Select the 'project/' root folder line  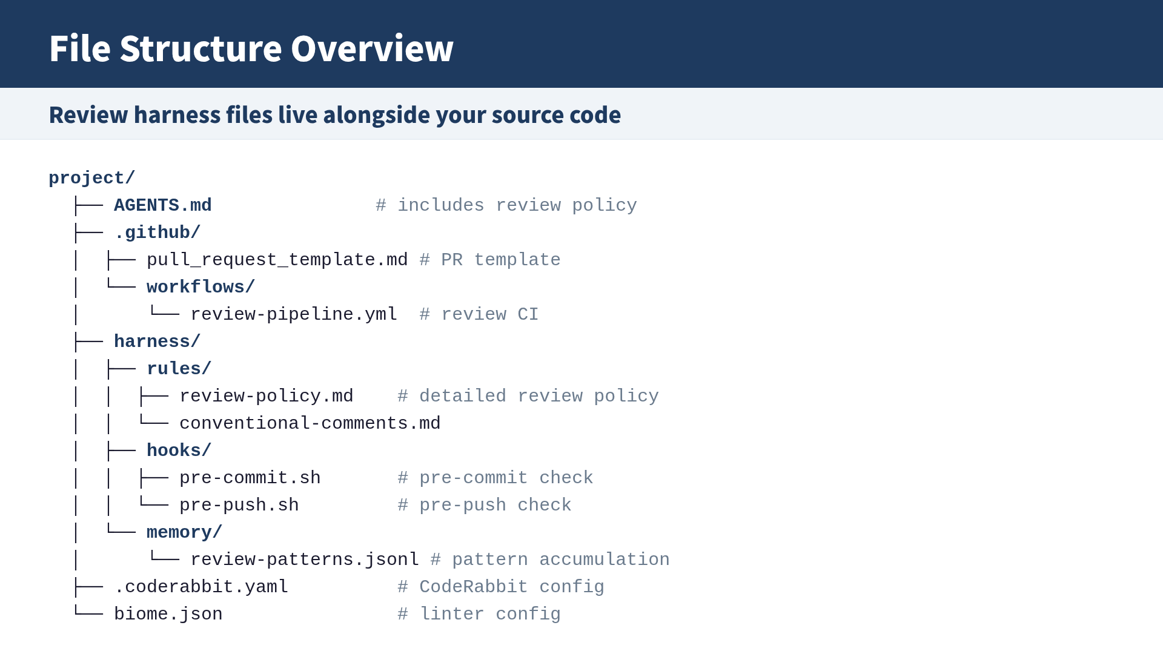coord(91,178)
